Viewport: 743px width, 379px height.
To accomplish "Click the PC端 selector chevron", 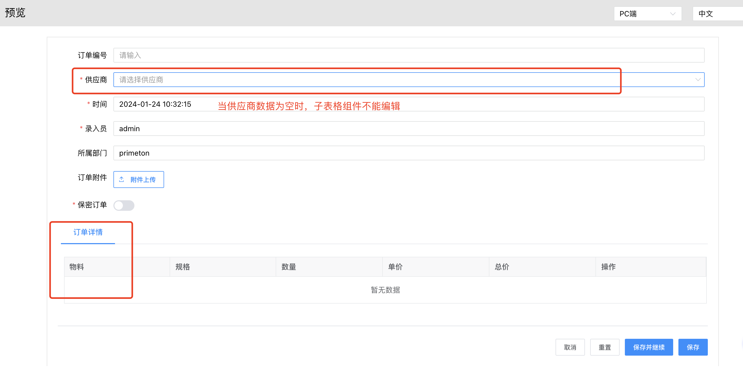I will pyautogui.click(x=673, y=14).
